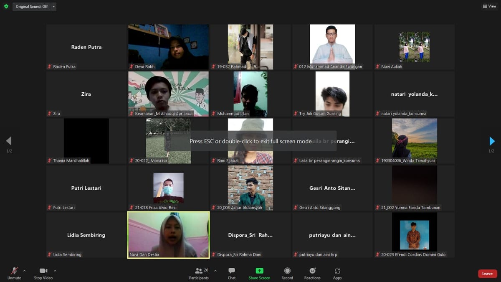Expand the Participants options arrow
Viewport: 501px width, 282px height.
click(x=215, y=271)
